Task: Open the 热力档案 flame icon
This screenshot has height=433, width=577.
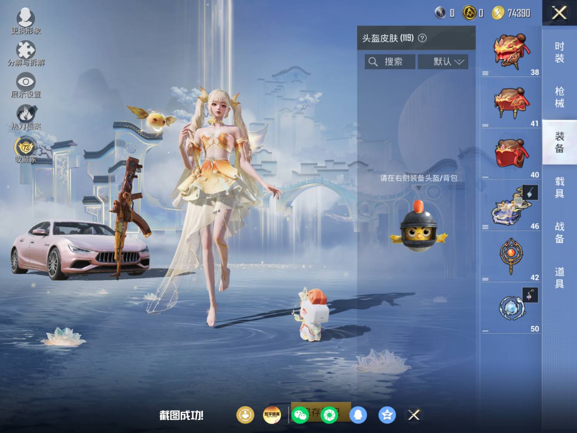Action: pyautogui.click(x=26, y=114)
